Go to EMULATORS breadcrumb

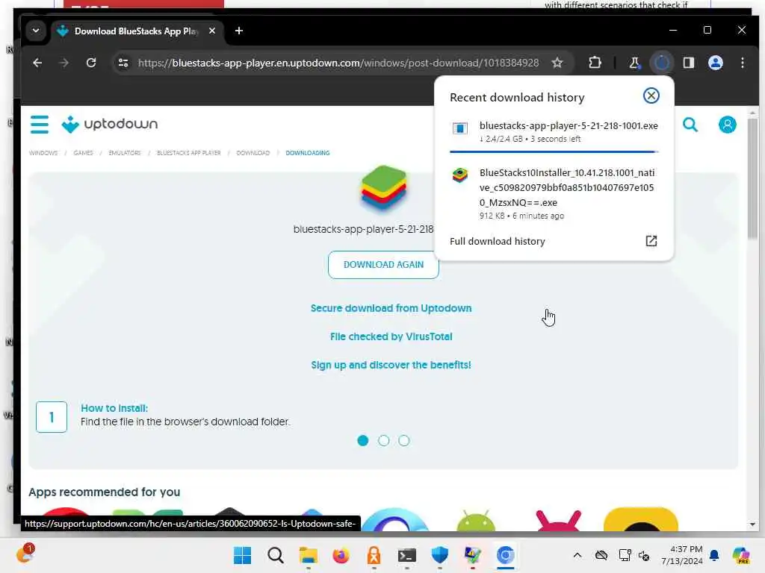tap(125, 153)
